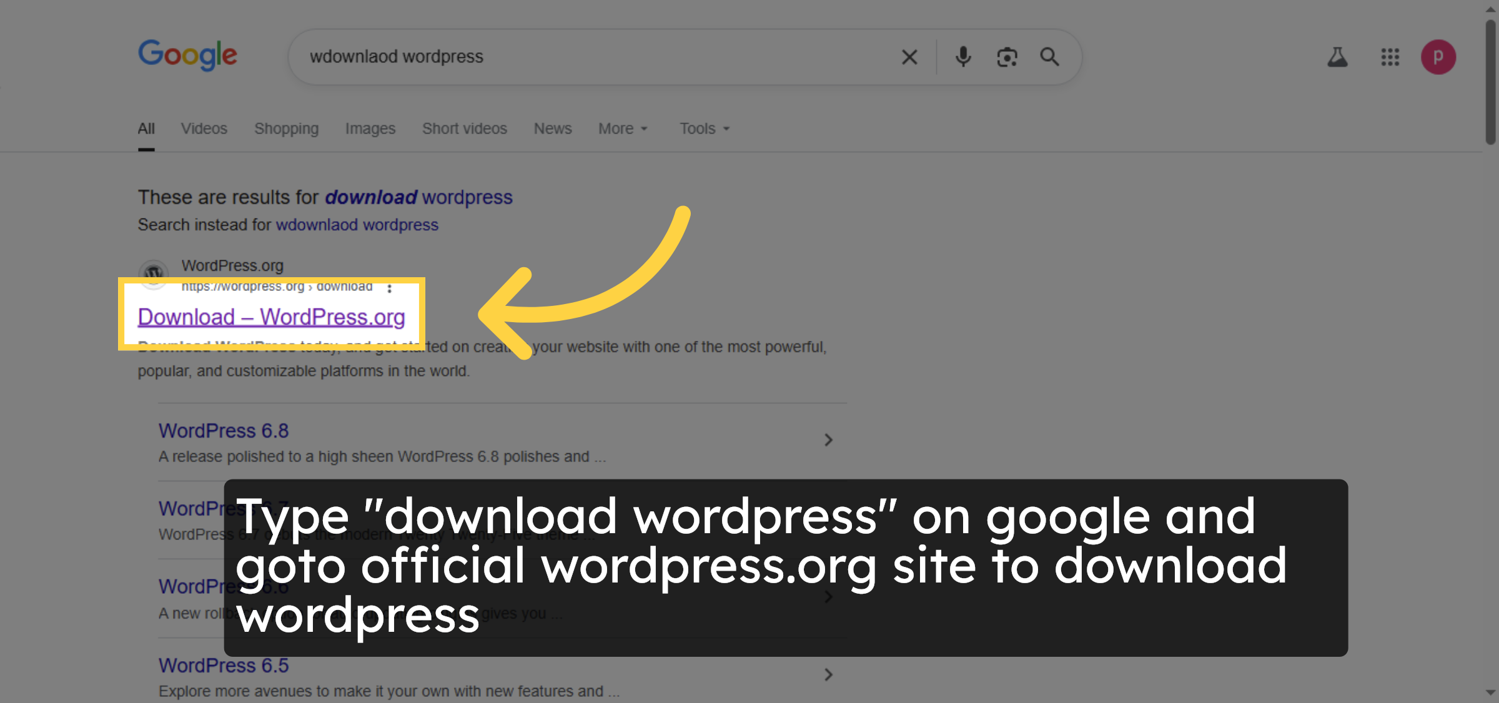Open the three-dot options for the WordPress.org result
This screenshot has height=703, width=1499.
(x=390, y=288)
